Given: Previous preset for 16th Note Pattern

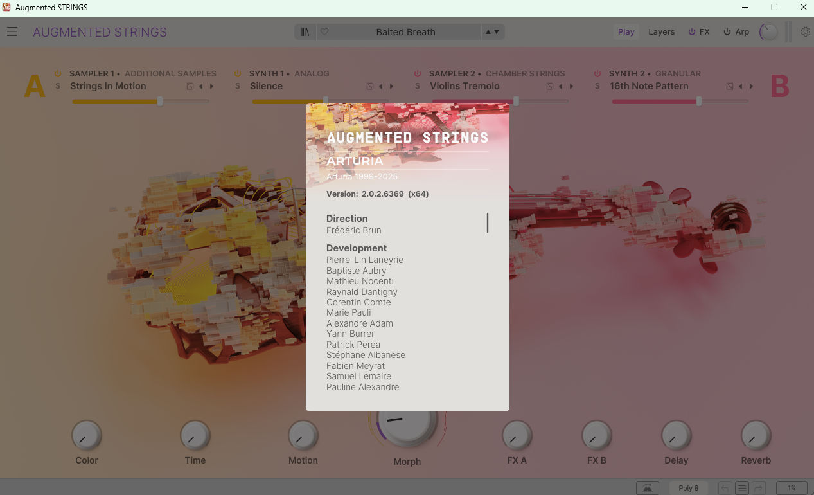Looking at the screenshot, I should pos(740,86).
